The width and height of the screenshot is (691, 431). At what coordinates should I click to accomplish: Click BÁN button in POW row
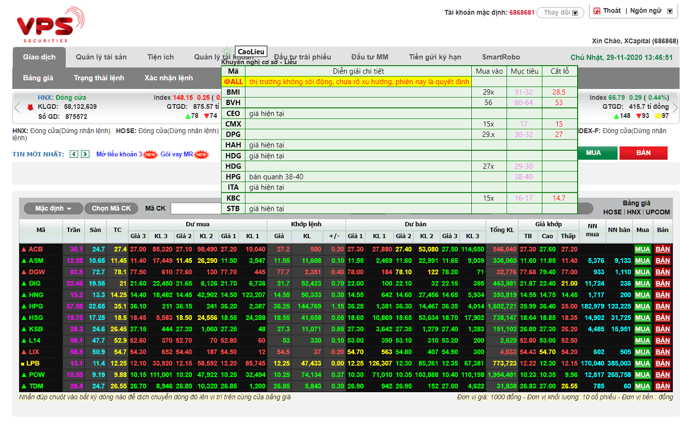[662, 375]
